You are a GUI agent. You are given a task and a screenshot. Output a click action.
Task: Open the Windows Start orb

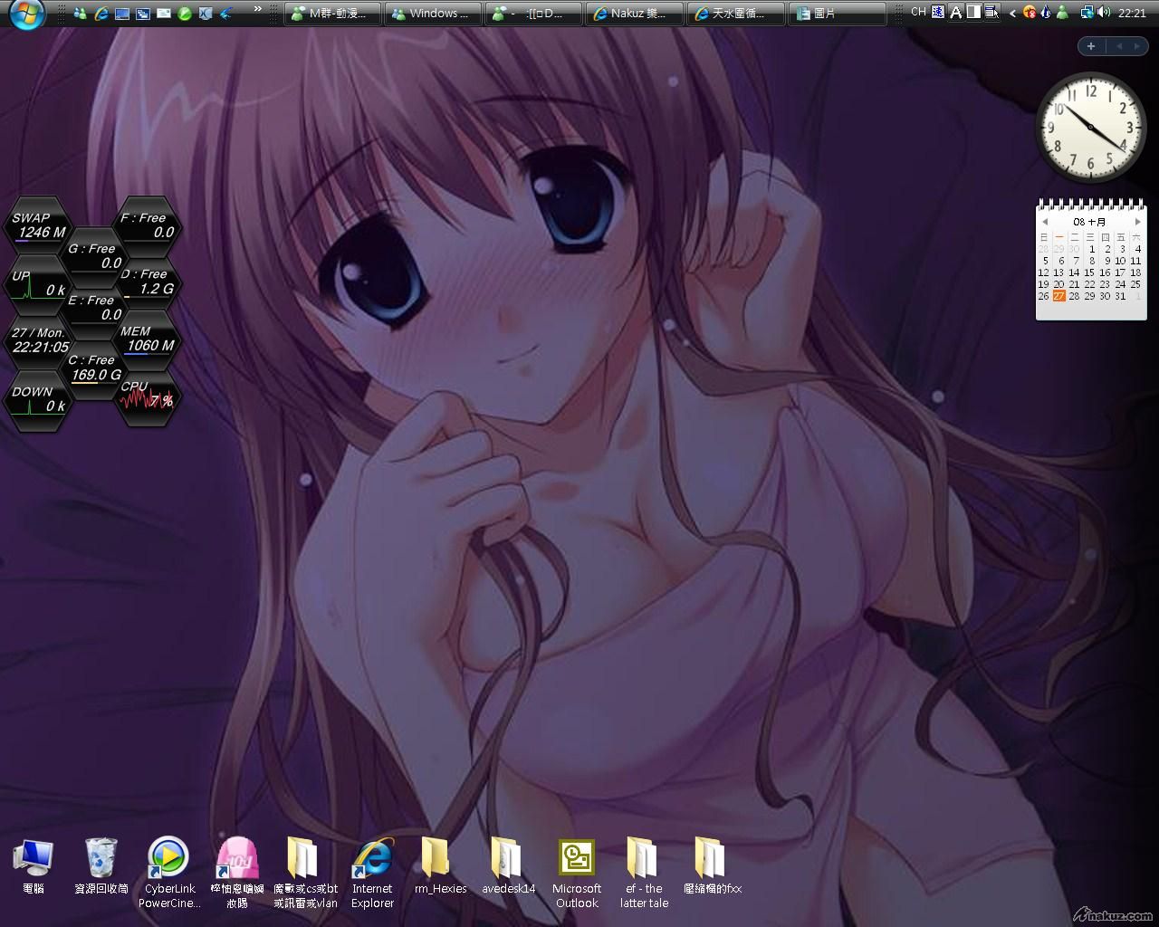click(27, 14)
